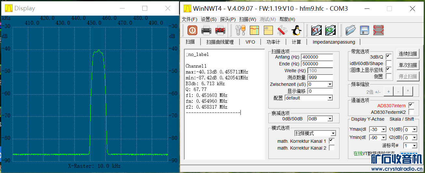Switch to the 扫描曲线管理 tab
This screenshot has width=425, height=173.
tap(220, 42)
